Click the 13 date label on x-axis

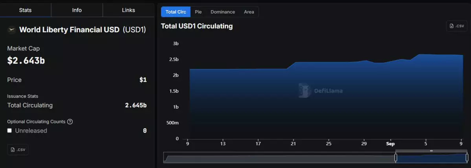tap(223, 144)
